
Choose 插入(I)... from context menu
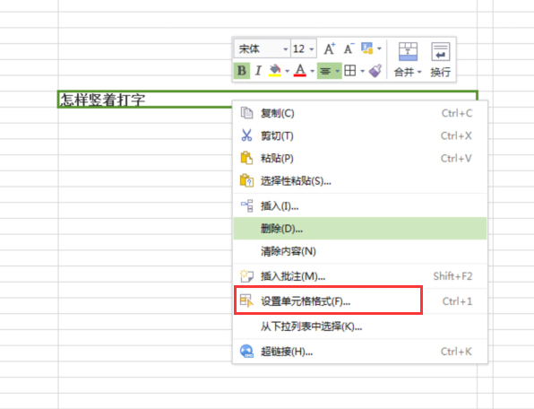pos(360,206)
